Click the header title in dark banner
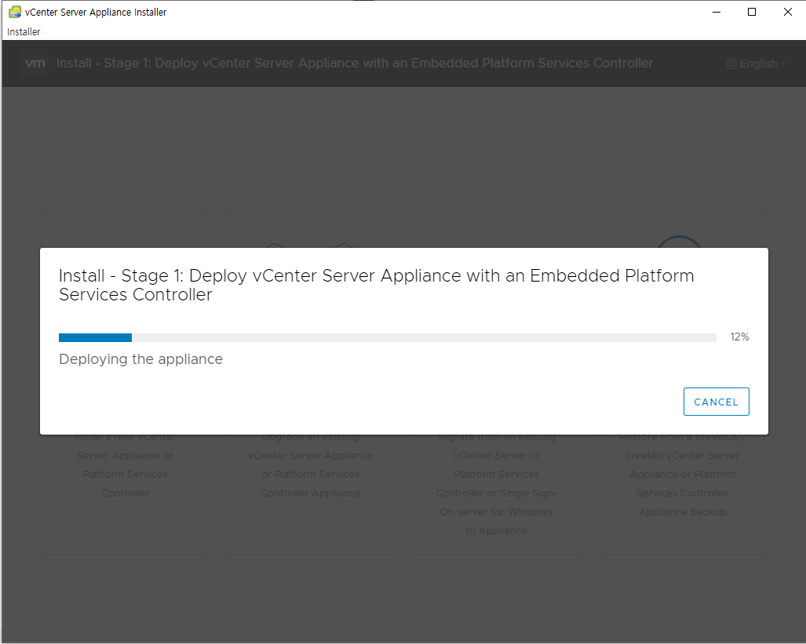Image resolution: width=806 pixels, height=644 pixels. point(355,64)
